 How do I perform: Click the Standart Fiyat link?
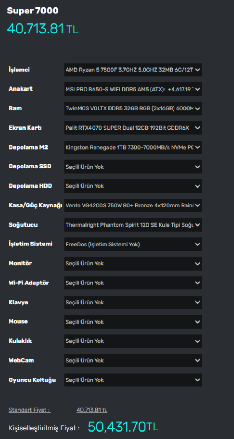[x=29, y=410]
